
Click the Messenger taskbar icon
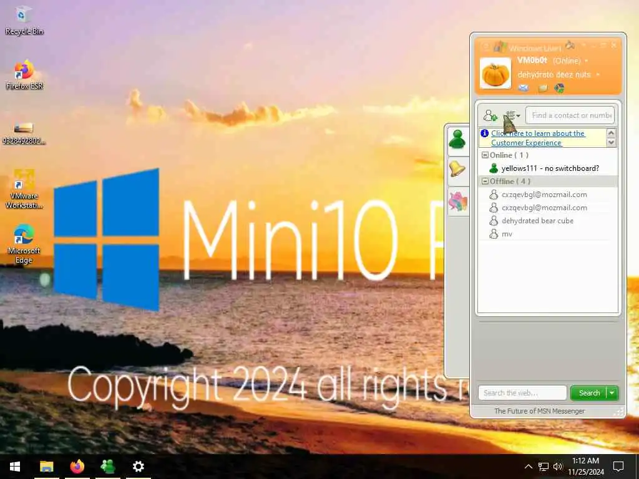[x=107, y=467]
